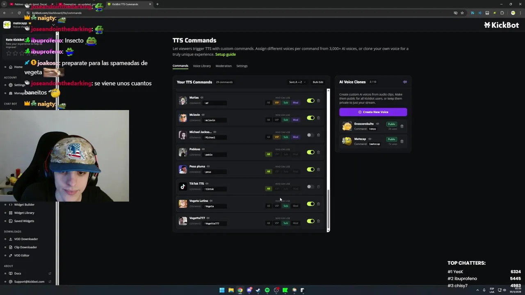Click the KickBot logo
Viewport: 525px width, 295px height.
(501, 25)
